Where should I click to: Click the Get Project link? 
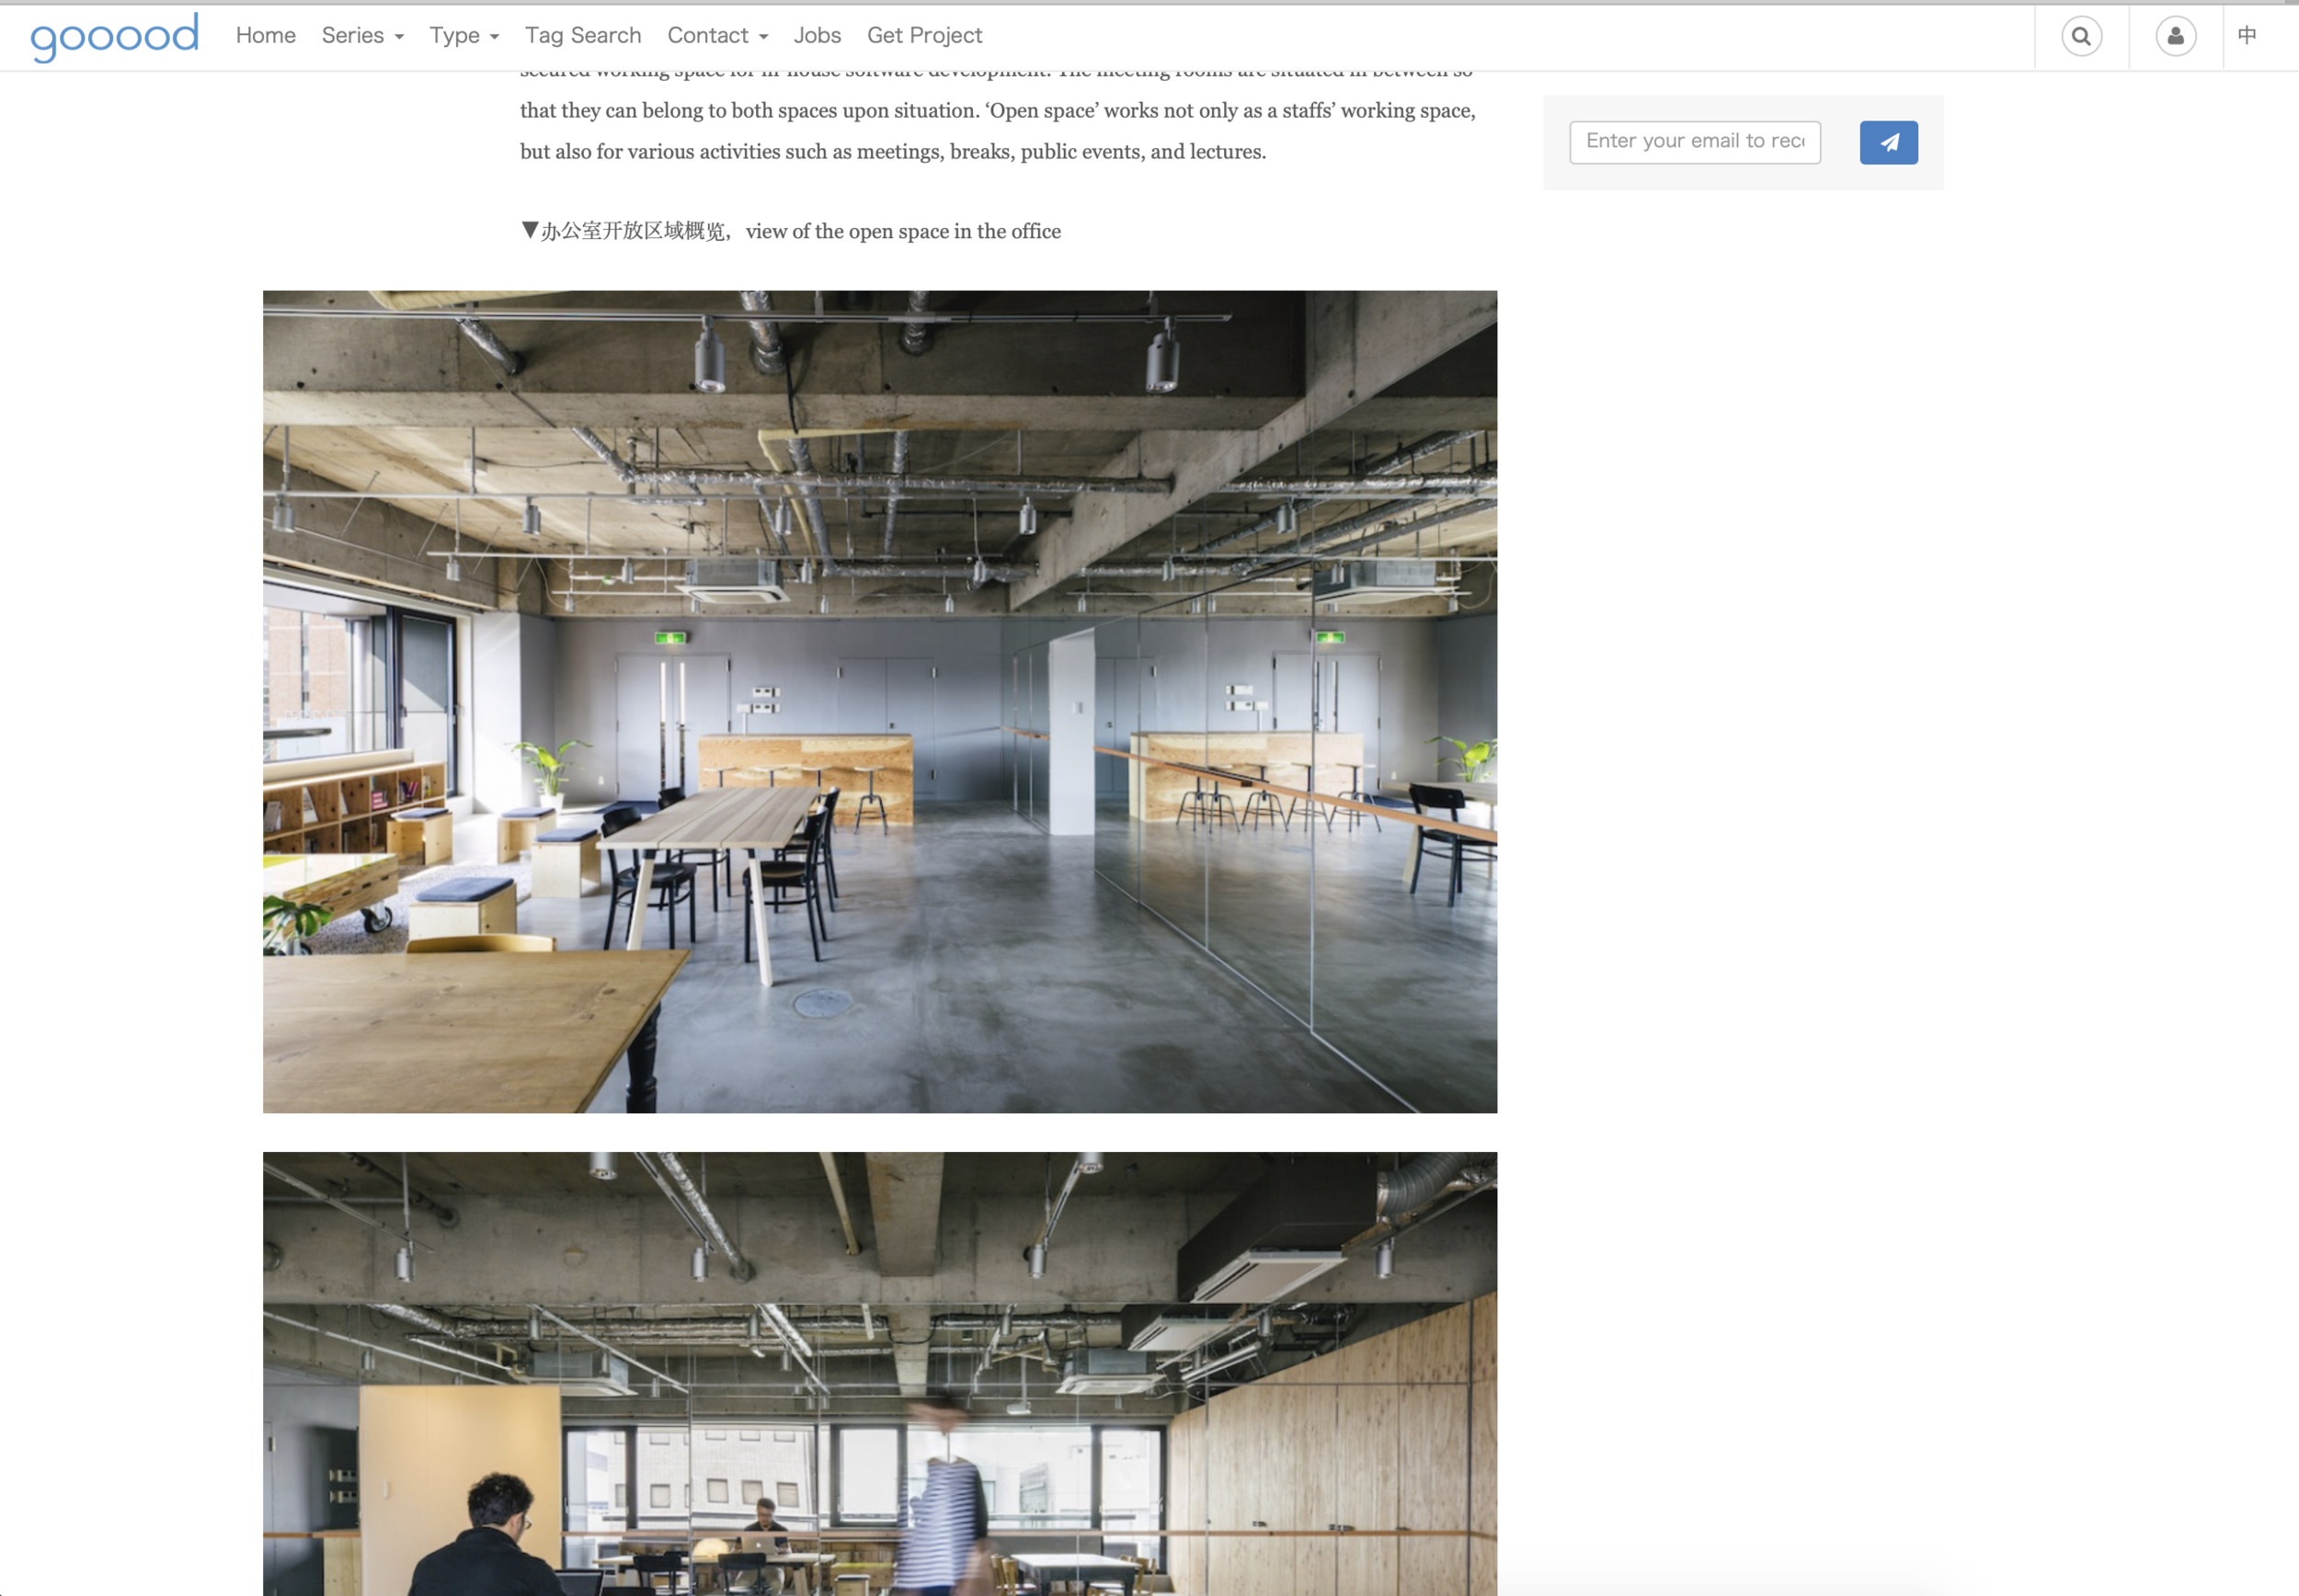[x=924, y=36]
